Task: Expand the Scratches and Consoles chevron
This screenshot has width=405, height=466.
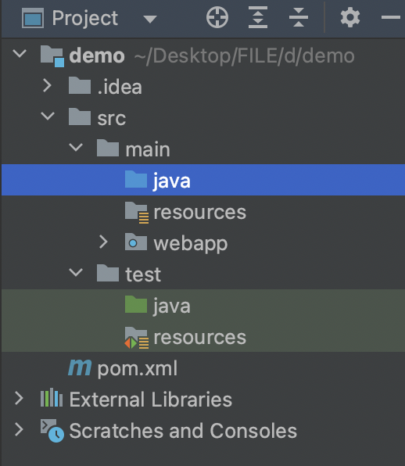Action: 19,429
